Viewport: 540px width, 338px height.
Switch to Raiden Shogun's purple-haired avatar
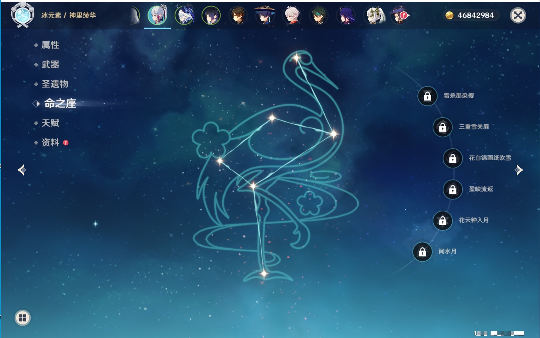[346, 15]
